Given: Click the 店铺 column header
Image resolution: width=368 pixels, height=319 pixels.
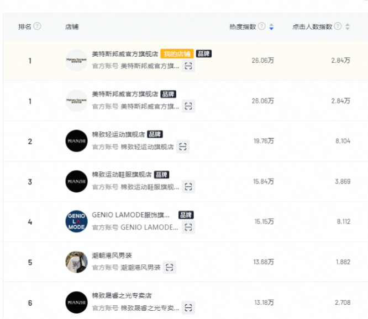Looking at the screenshot, I should click(72, 26).
